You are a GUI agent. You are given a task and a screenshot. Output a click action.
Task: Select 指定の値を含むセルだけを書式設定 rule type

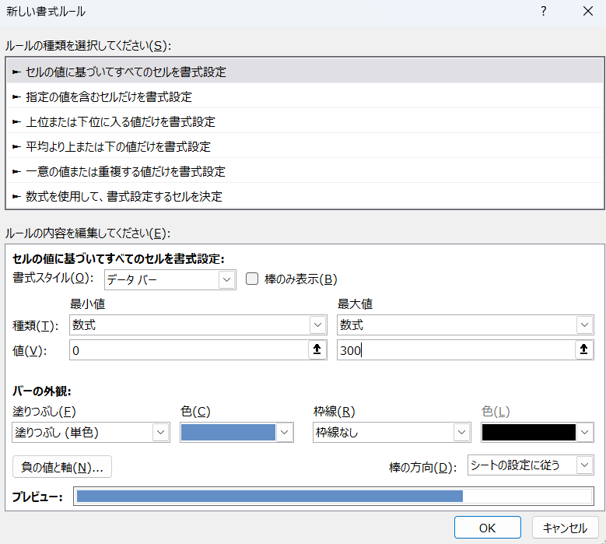tap(108, 97)
